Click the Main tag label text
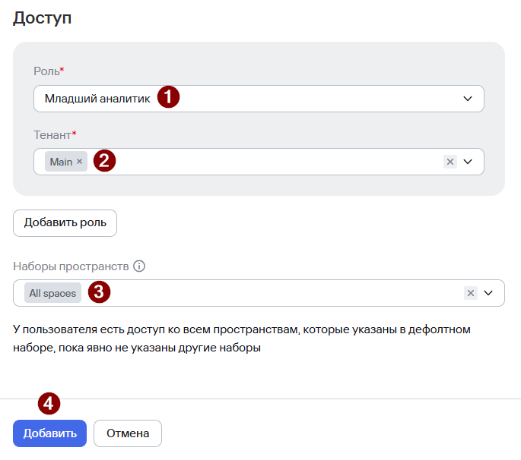Viewport: 521px width, 460px height. point(61,162)
